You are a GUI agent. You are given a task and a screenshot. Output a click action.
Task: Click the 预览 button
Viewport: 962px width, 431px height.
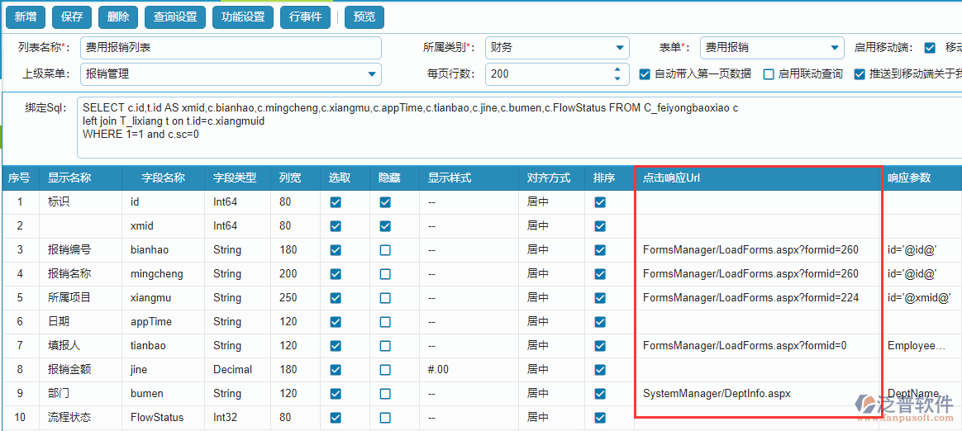364,17
